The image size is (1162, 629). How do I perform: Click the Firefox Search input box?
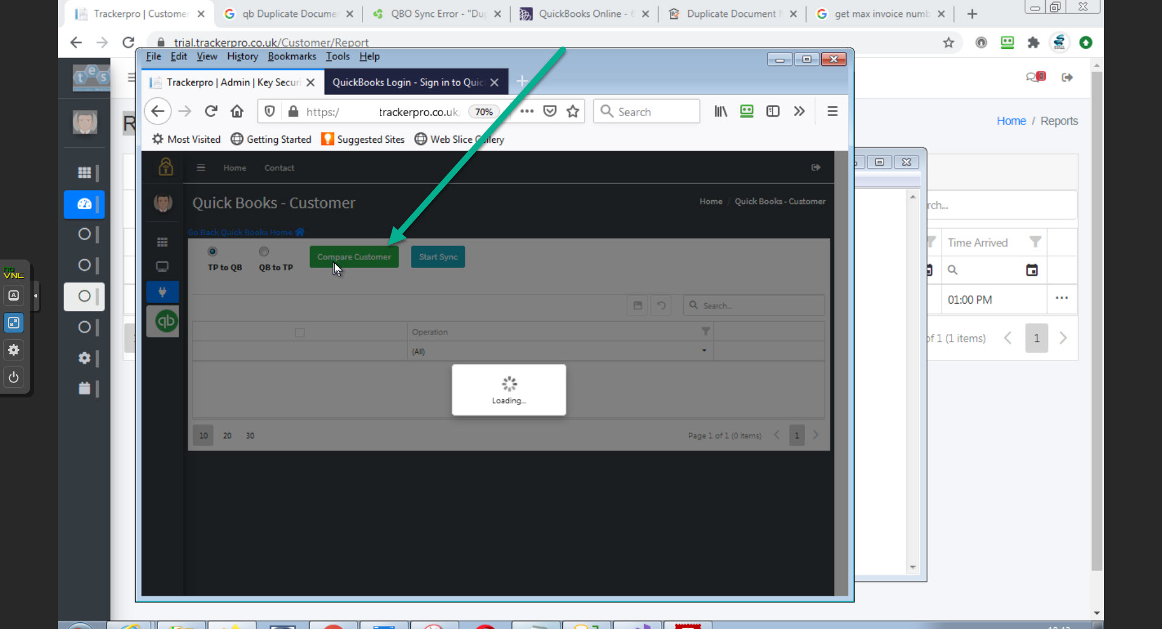646,111
